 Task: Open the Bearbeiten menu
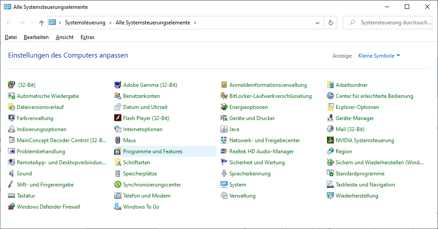click(x=36, y=37)
